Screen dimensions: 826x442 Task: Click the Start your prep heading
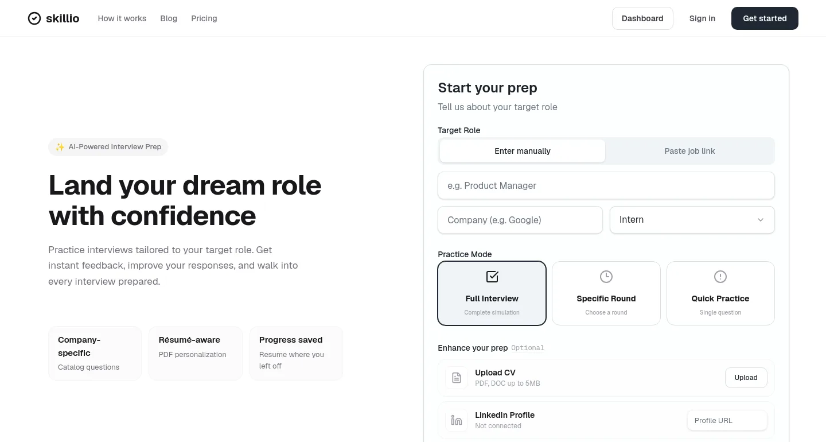488,88
